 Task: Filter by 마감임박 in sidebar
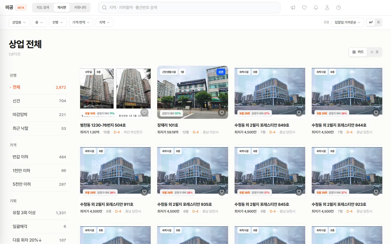(38, 115)
